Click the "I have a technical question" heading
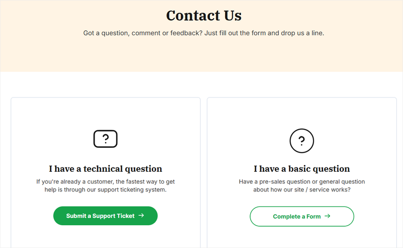The height and width of the screenshot is (248, 403). (106, 169)
